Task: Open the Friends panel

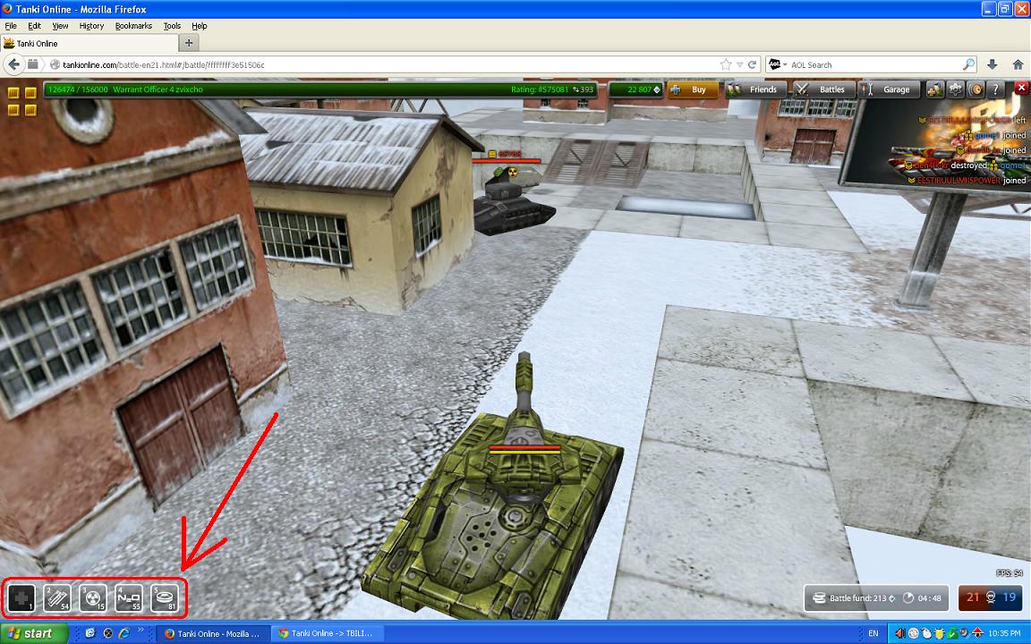Action: pos(756,89)
